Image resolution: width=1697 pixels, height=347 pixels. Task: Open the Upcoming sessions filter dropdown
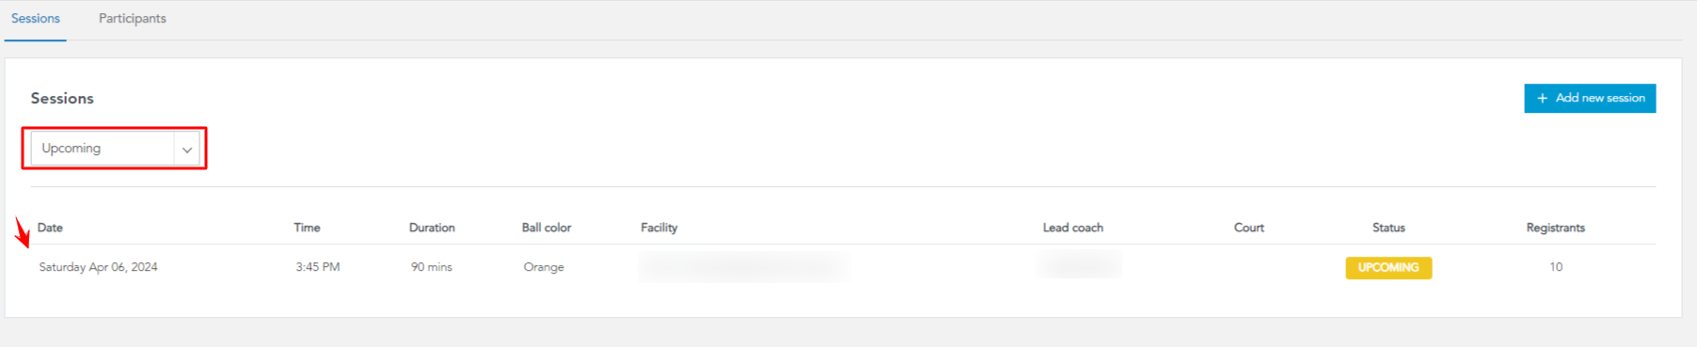(x=115, y=149)
